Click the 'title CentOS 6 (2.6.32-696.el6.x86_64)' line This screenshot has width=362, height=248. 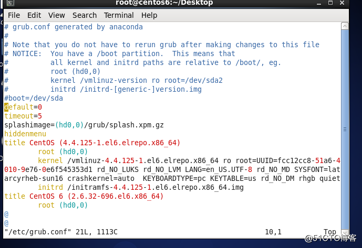click(84, 197)
